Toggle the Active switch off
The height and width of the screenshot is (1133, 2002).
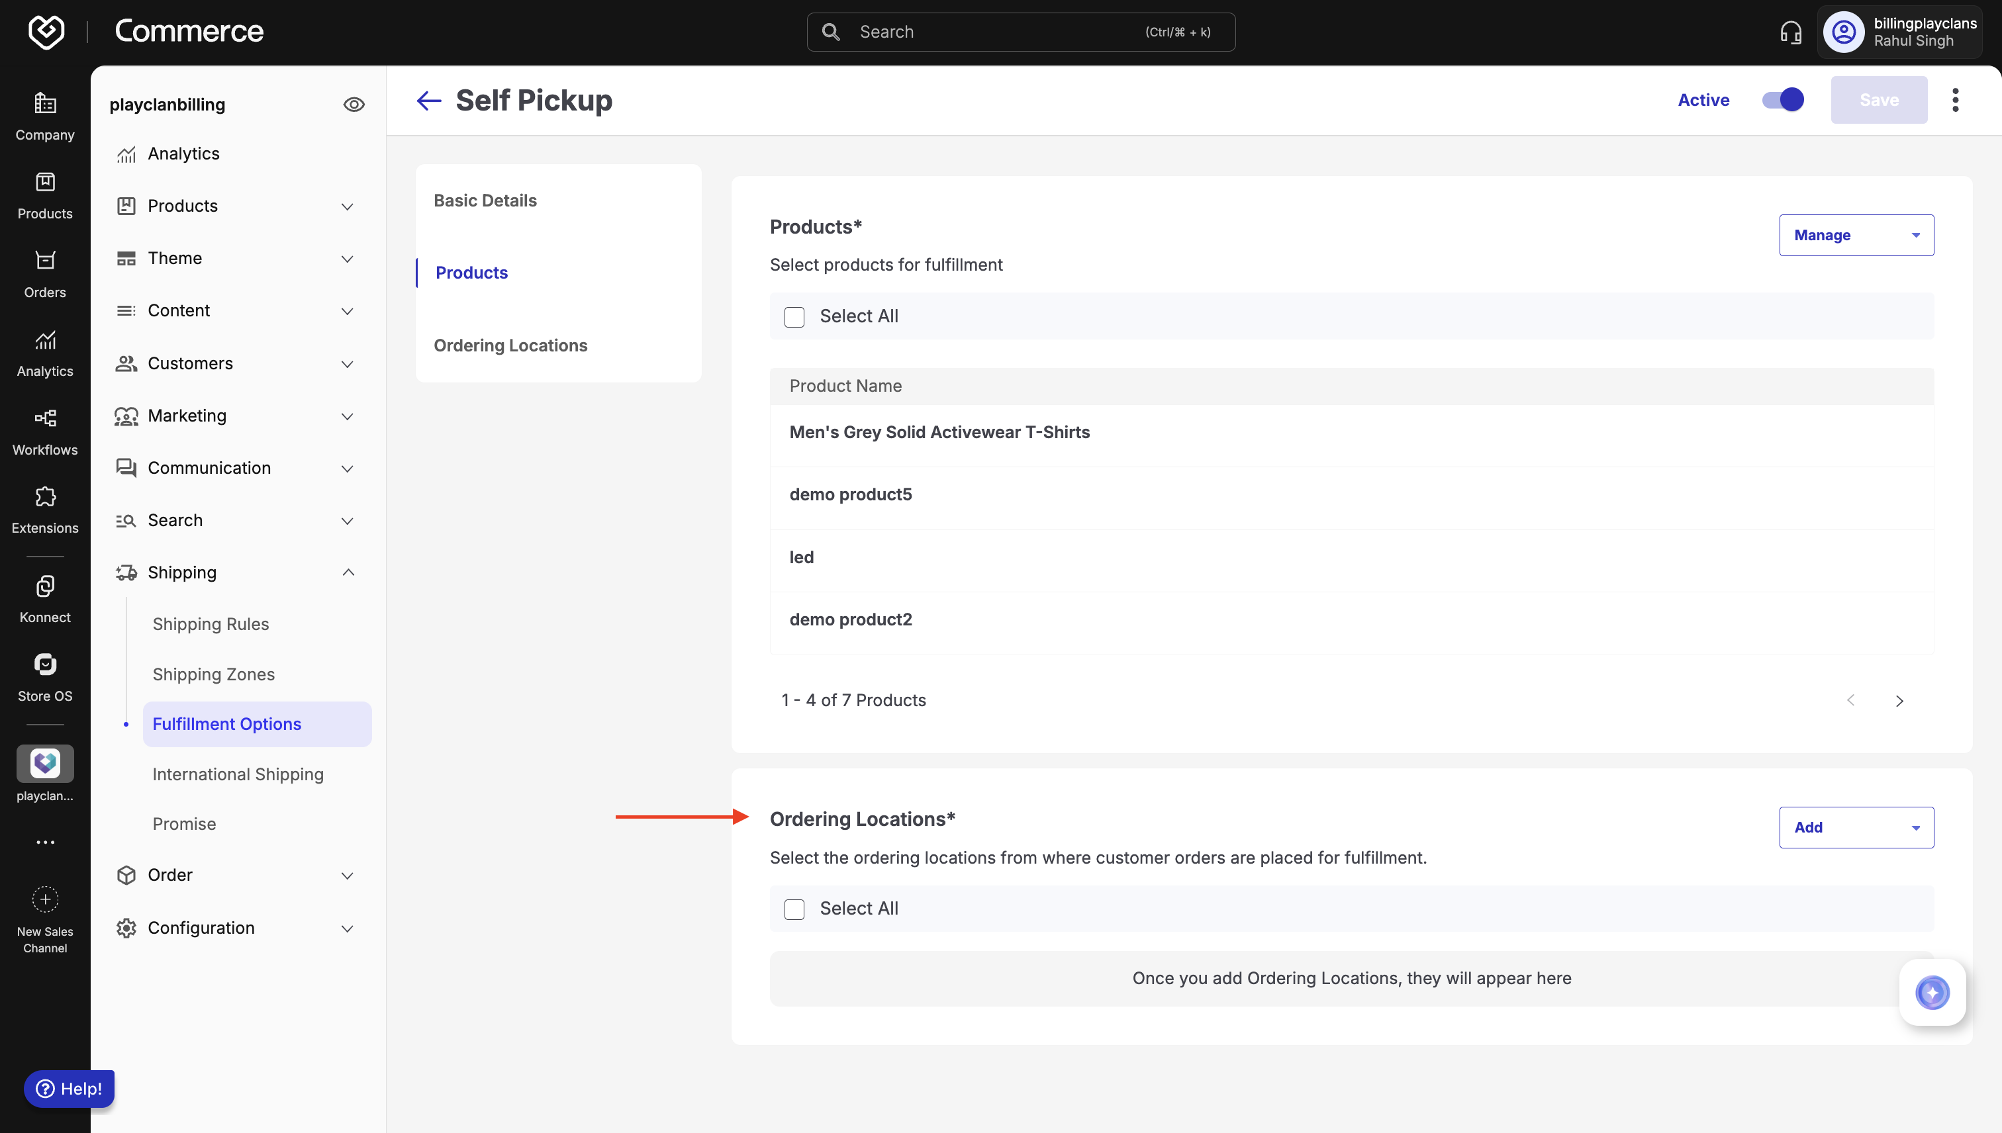click(1782, 100)
